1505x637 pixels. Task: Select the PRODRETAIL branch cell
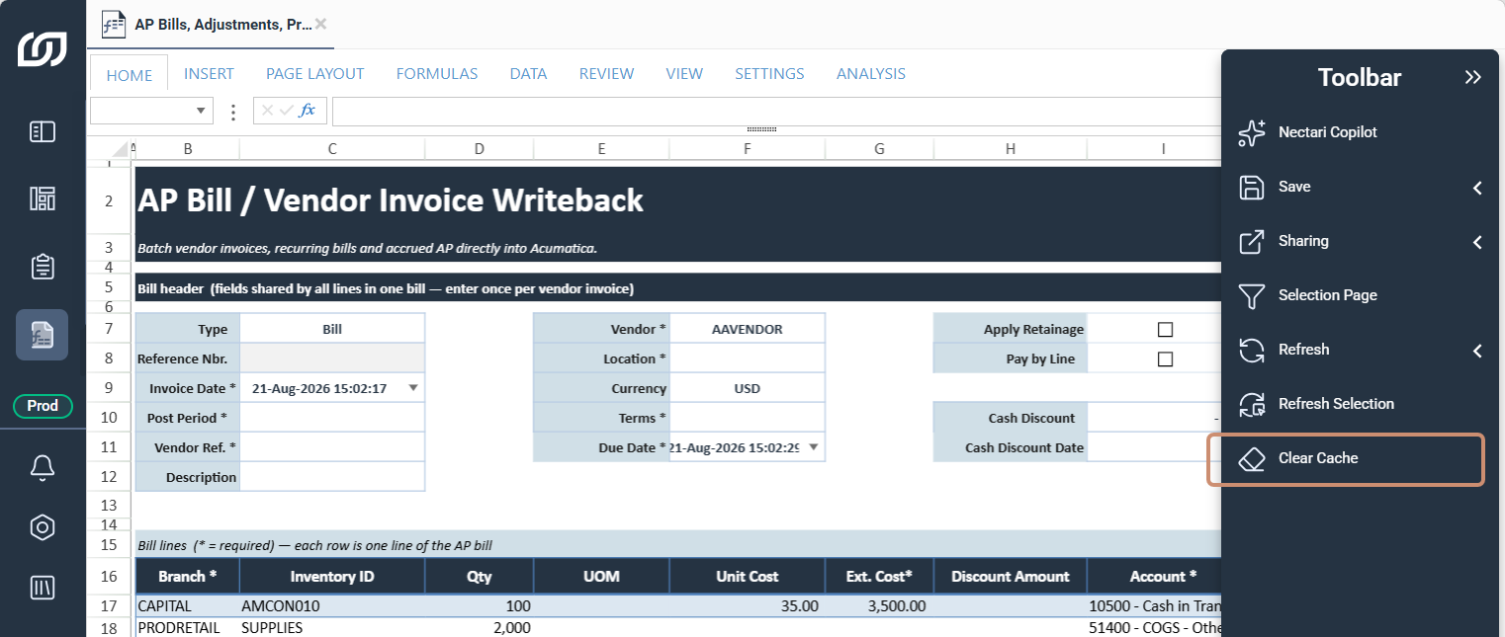(187, 628)
